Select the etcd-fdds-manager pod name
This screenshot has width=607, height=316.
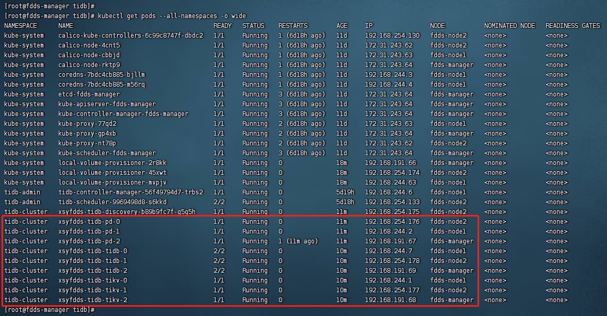[x=89, y=94]
